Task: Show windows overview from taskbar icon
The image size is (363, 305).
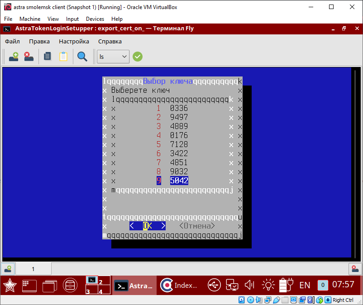Action: click(50, 286)
